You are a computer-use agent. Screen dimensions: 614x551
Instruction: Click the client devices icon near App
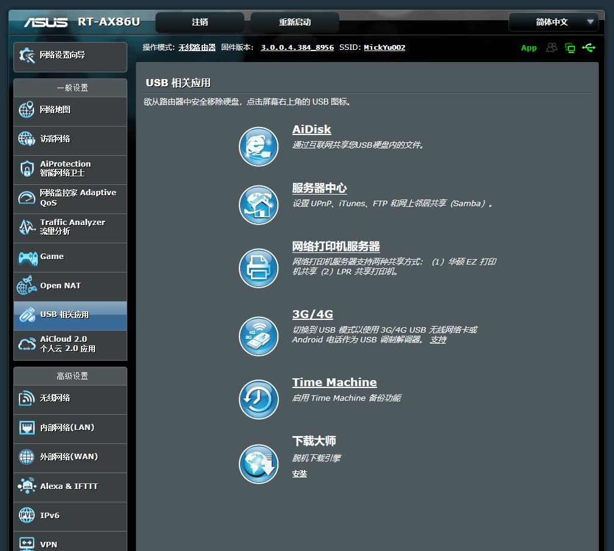coord(571,47)
